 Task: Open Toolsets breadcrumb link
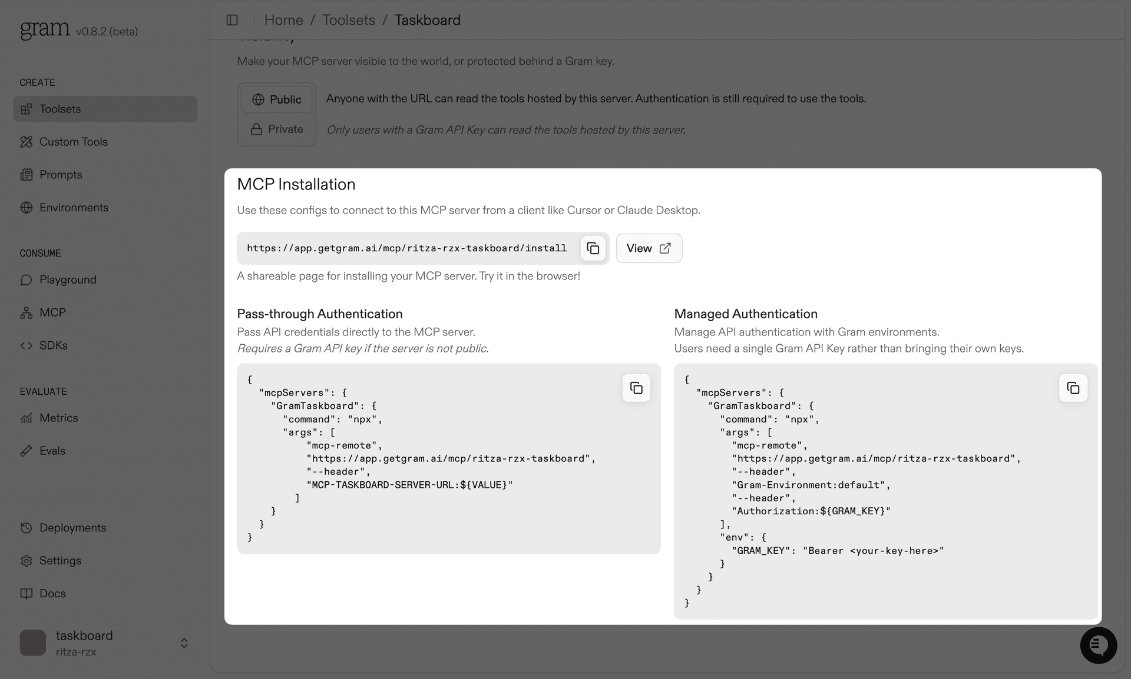pos(348,19)
